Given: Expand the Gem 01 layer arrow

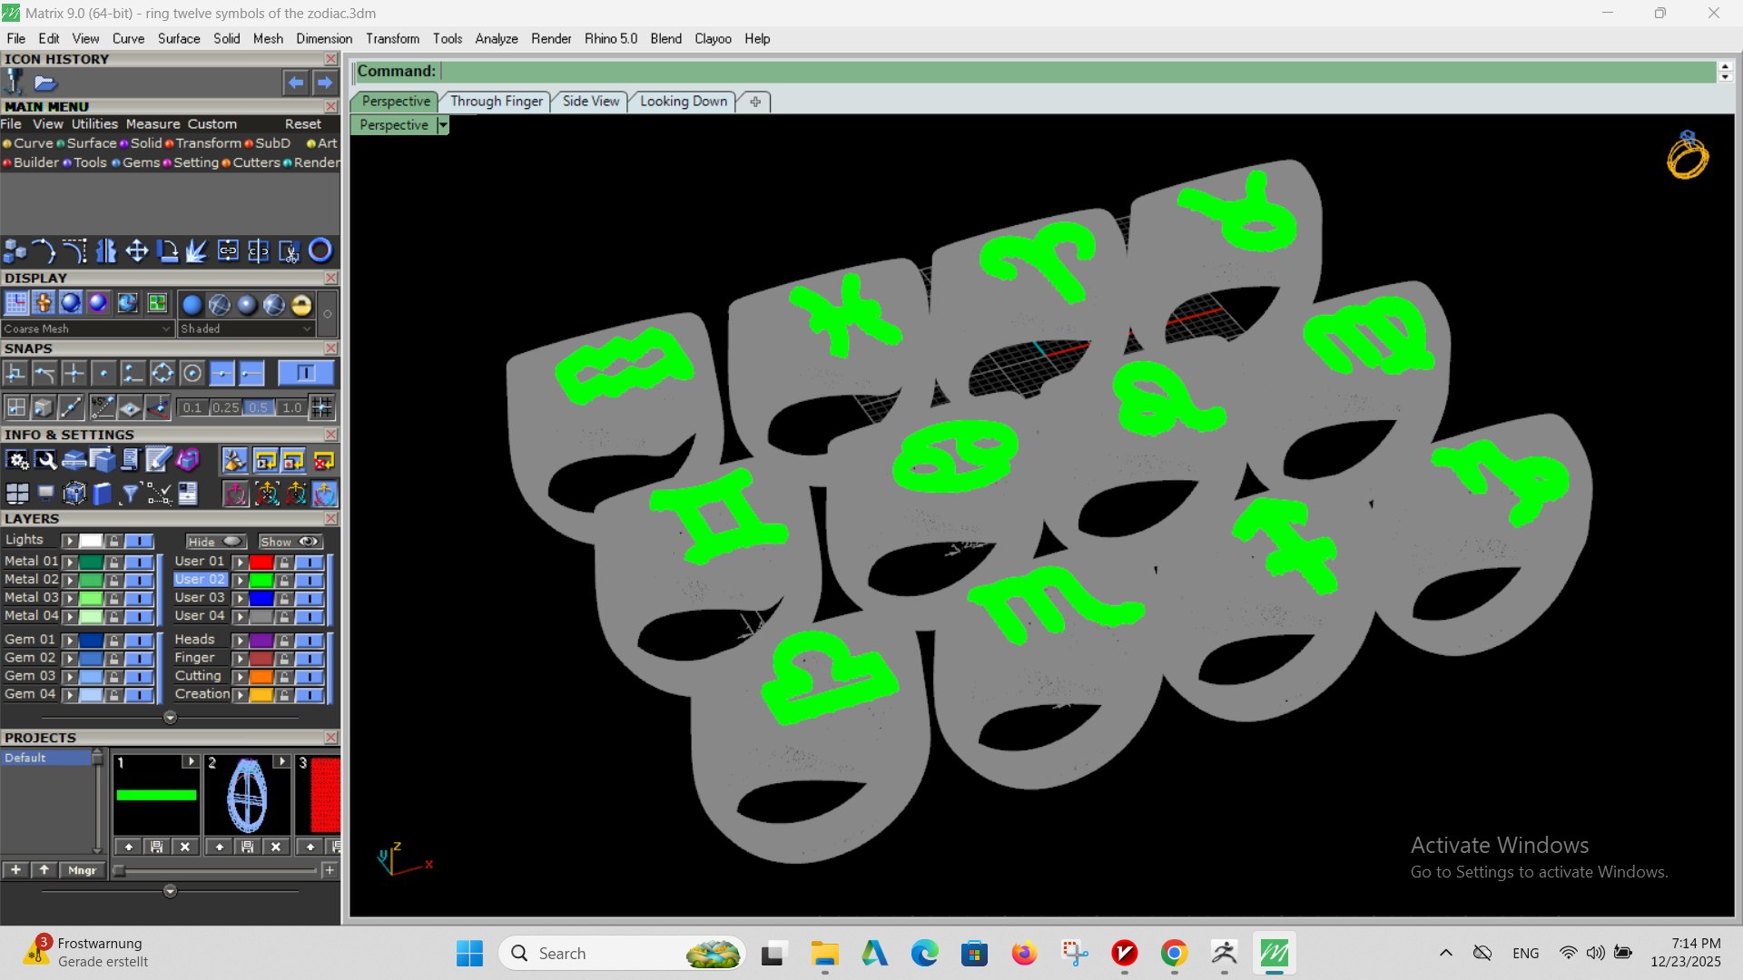Looking at the screenshot, I should pyautogui.click(x=69, y=641).
